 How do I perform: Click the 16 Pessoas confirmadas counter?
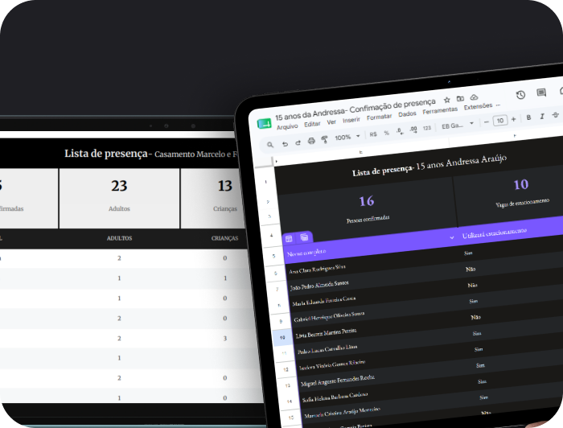368,209
